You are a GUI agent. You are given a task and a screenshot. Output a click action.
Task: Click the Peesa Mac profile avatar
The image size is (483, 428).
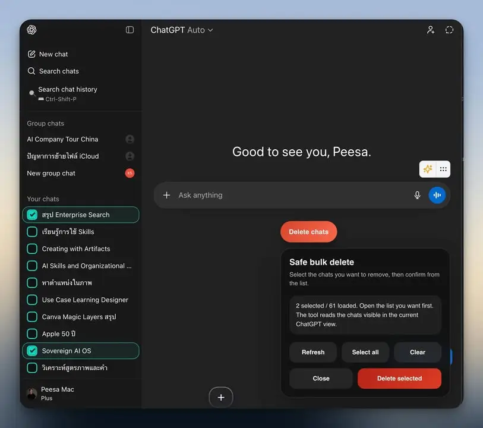pyautogui.click(x=31, y=394)
